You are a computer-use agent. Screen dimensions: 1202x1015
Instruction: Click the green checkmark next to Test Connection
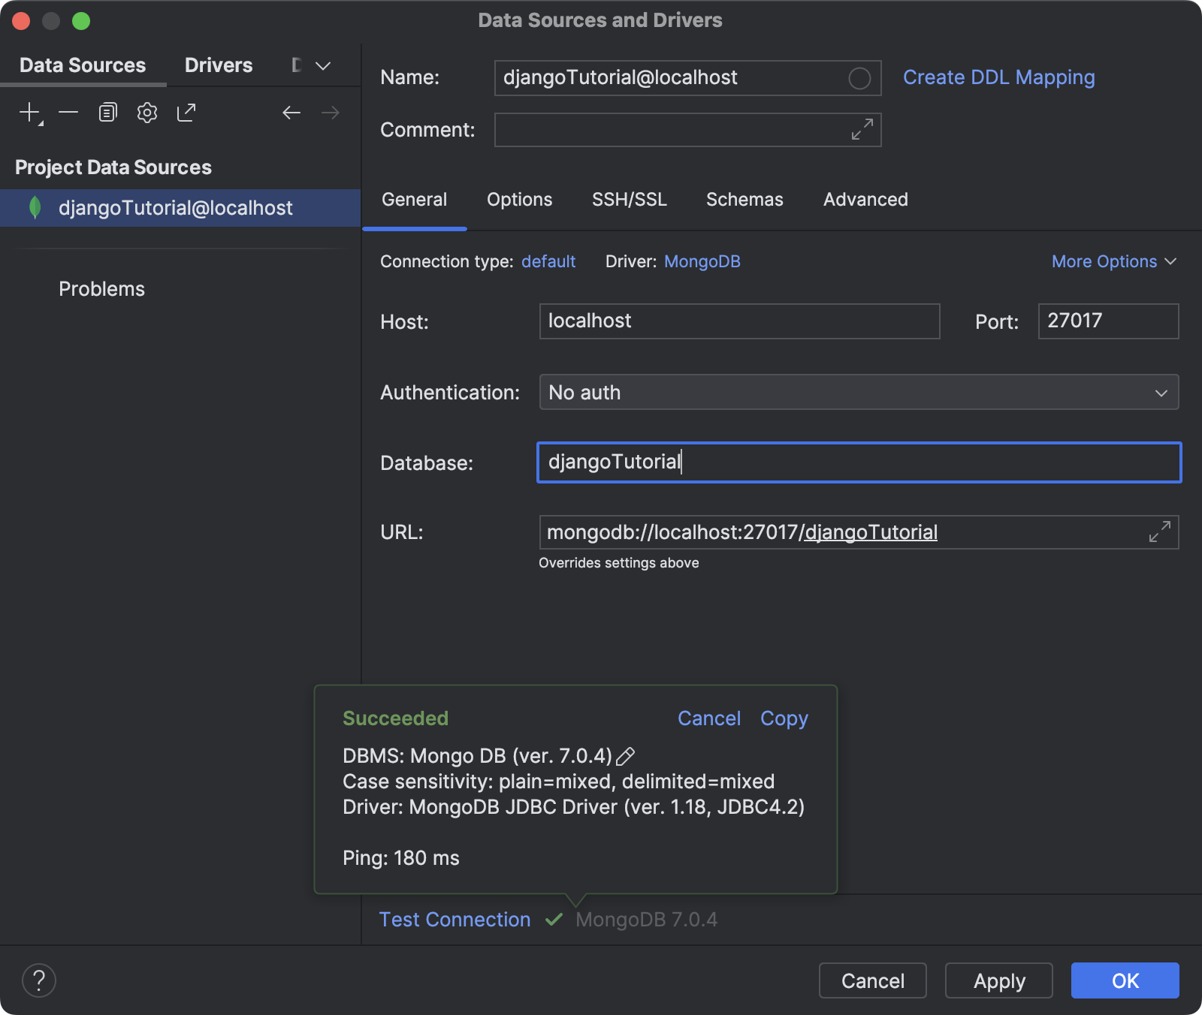554,920
